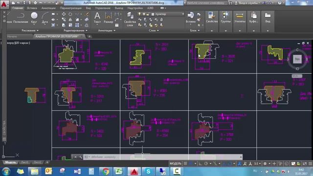Screen dimensions: 313x176
Task: Toggle МОДЕЛЬ model space button in status bar
Action: coord(176,164)
